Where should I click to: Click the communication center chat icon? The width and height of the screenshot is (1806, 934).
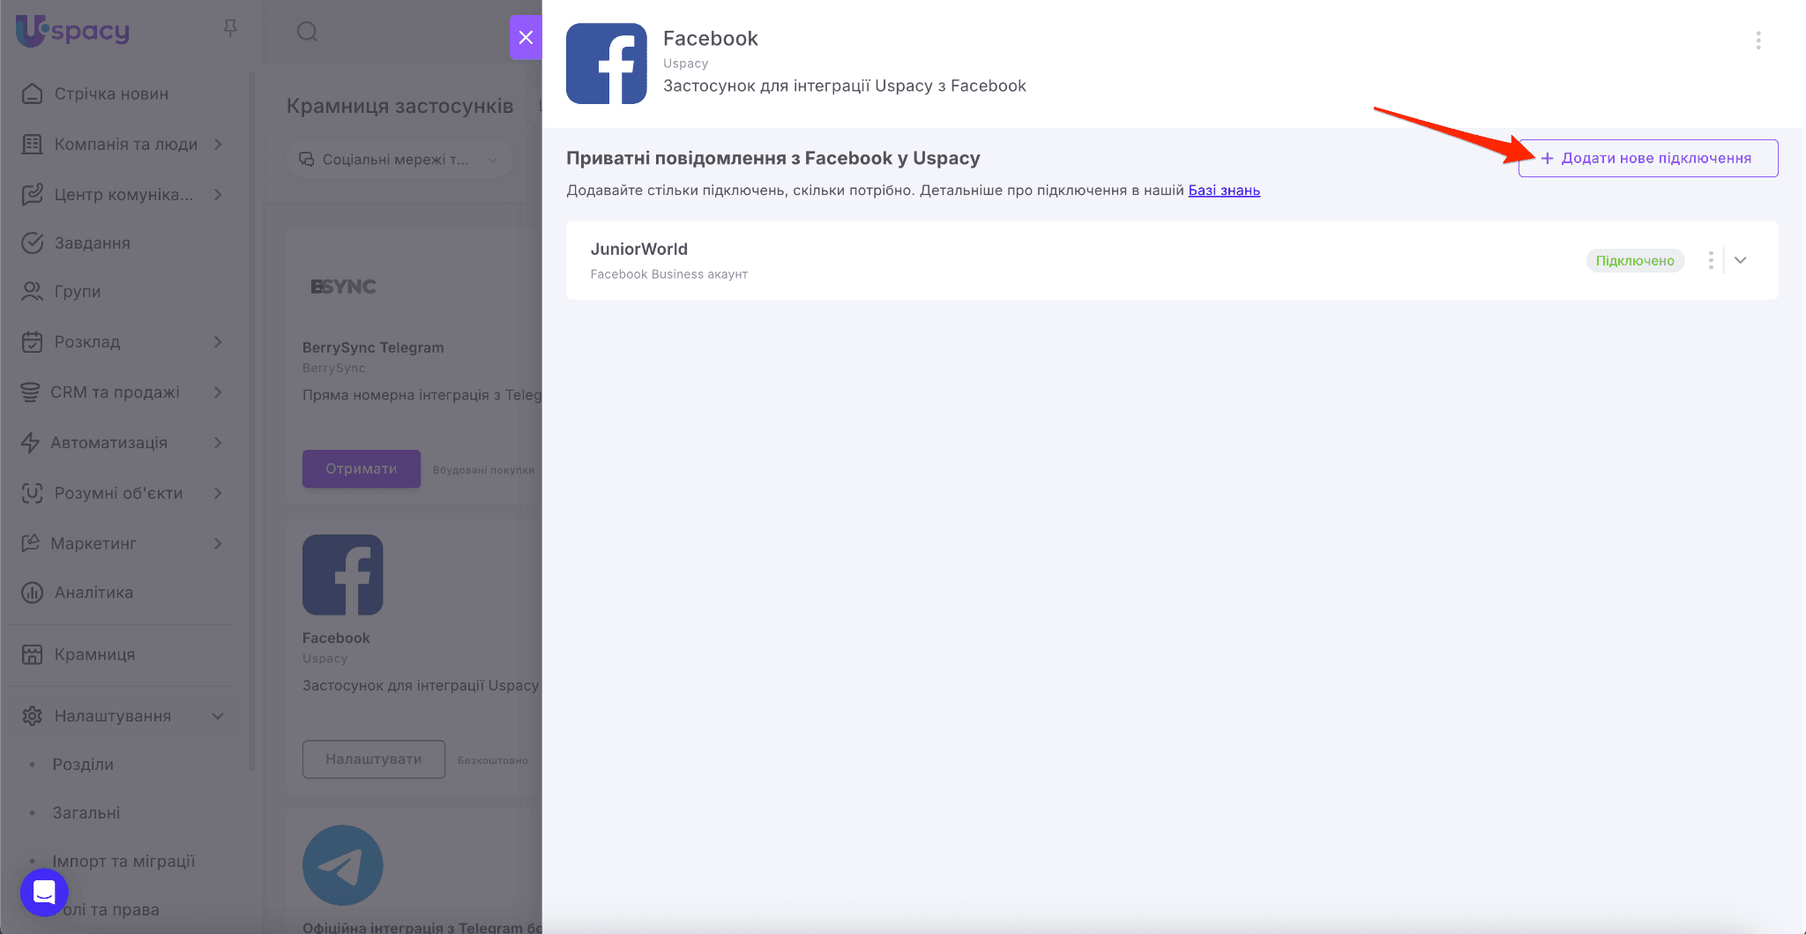[x=33, y=194]
